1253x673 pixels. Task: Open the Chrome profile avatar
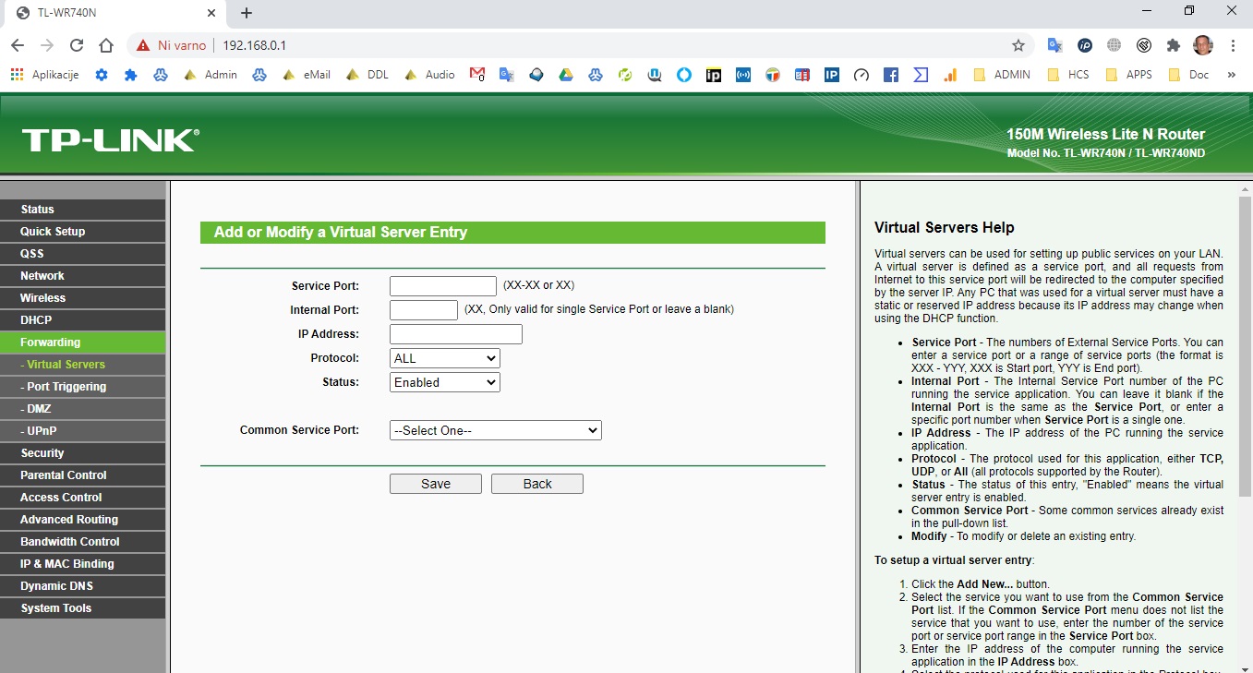click(x=1202, y=45)
